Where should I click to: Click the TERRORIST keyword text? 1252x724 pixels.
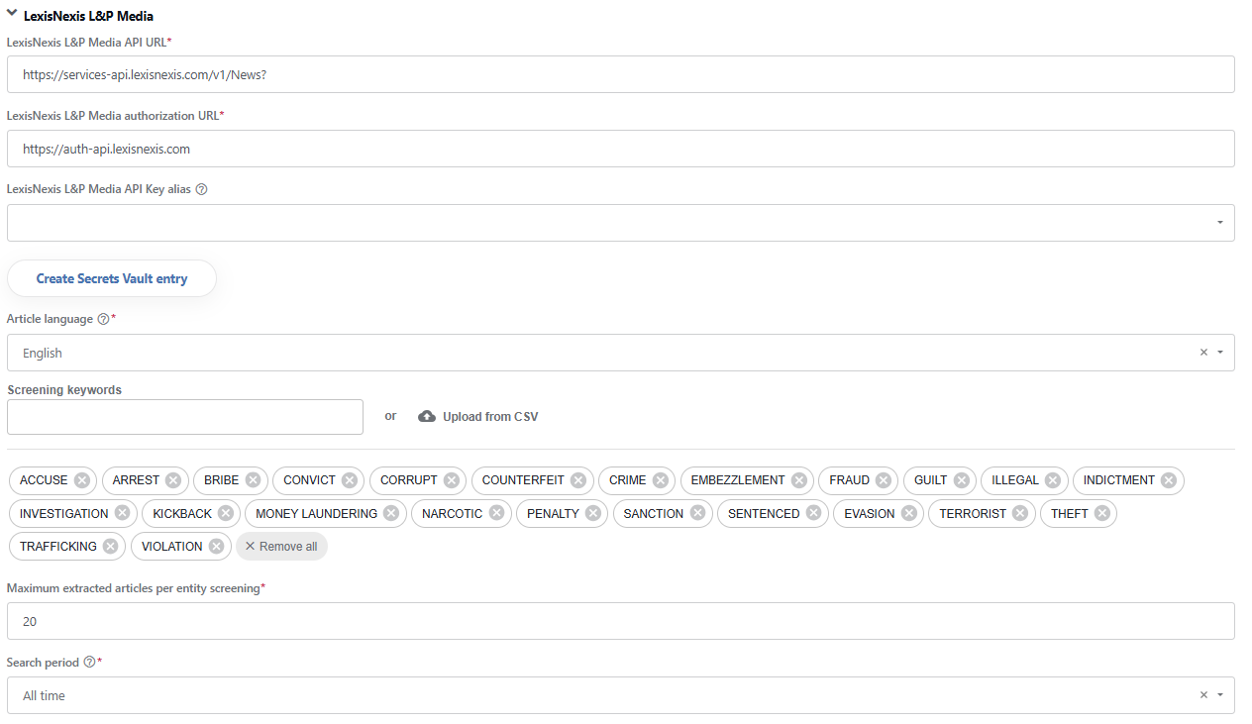pyautogui.click(x=973, y=513)
